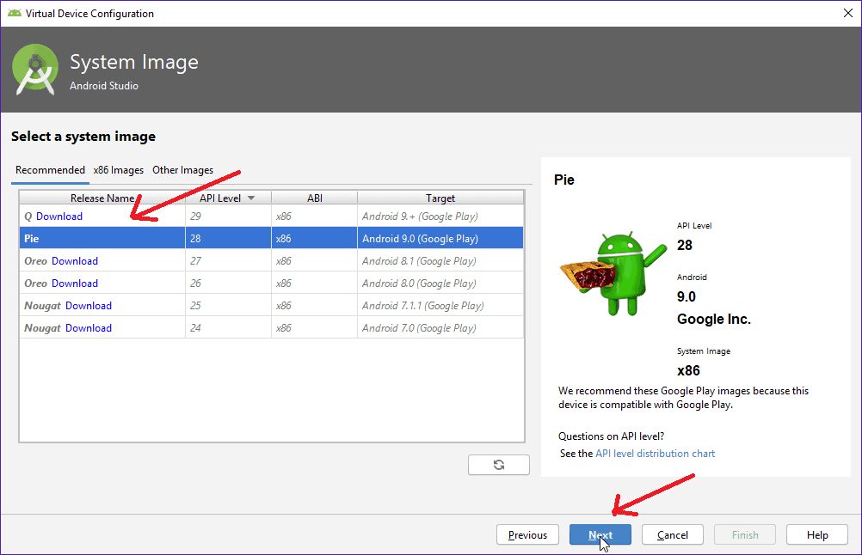Click the Next button
Viewport: 862px width, 555px height.
[600, 534]
